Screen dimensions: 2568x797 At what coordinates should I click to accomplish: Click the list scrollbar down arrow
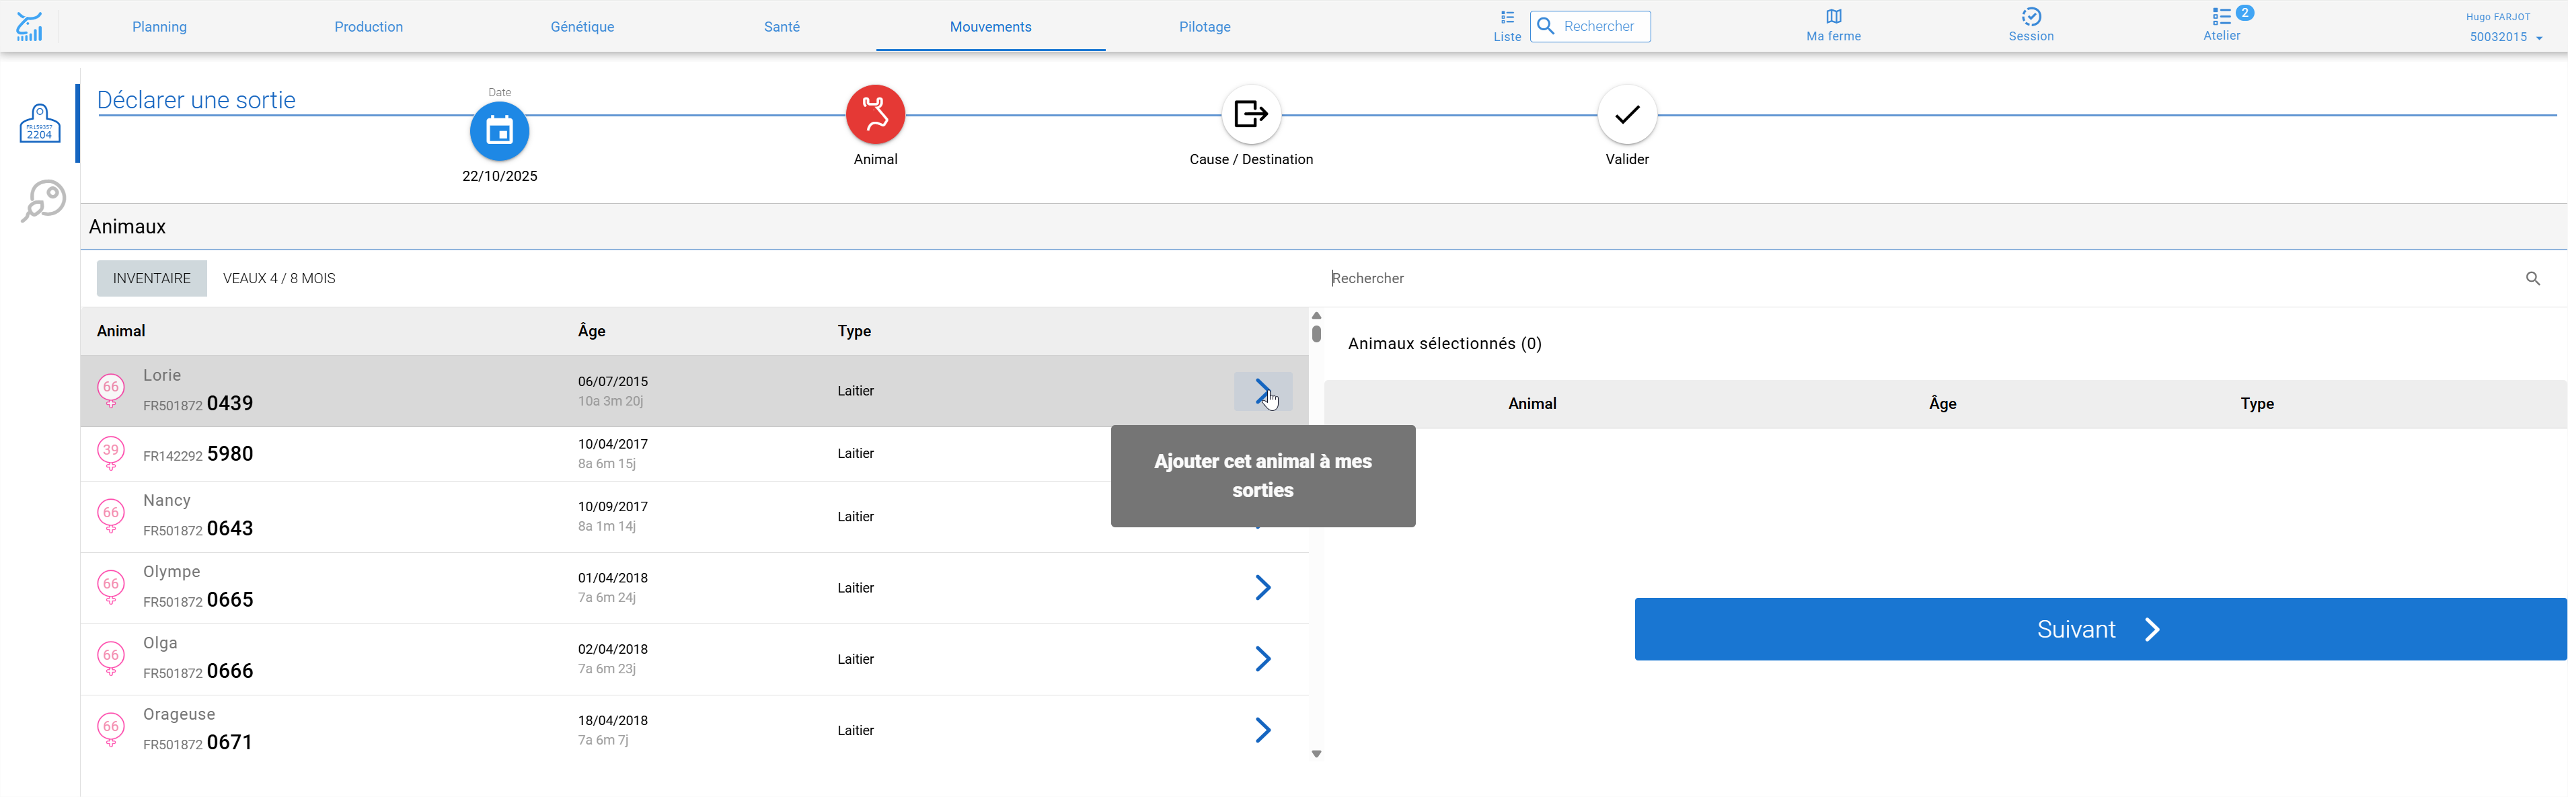pos(1316,754)
